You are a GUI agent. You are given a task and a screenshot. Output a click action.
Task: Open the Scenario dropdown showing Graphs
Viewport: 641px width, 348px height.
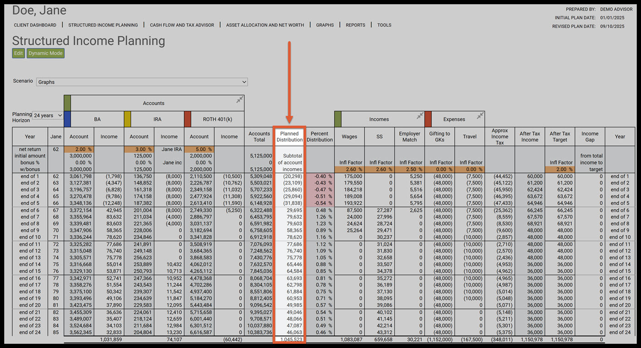click(142, 82)
